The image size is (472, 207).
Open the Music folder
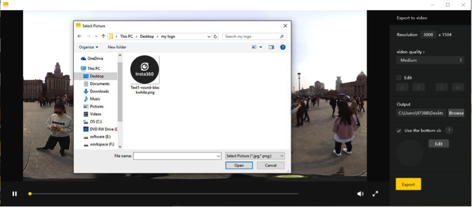92,99
